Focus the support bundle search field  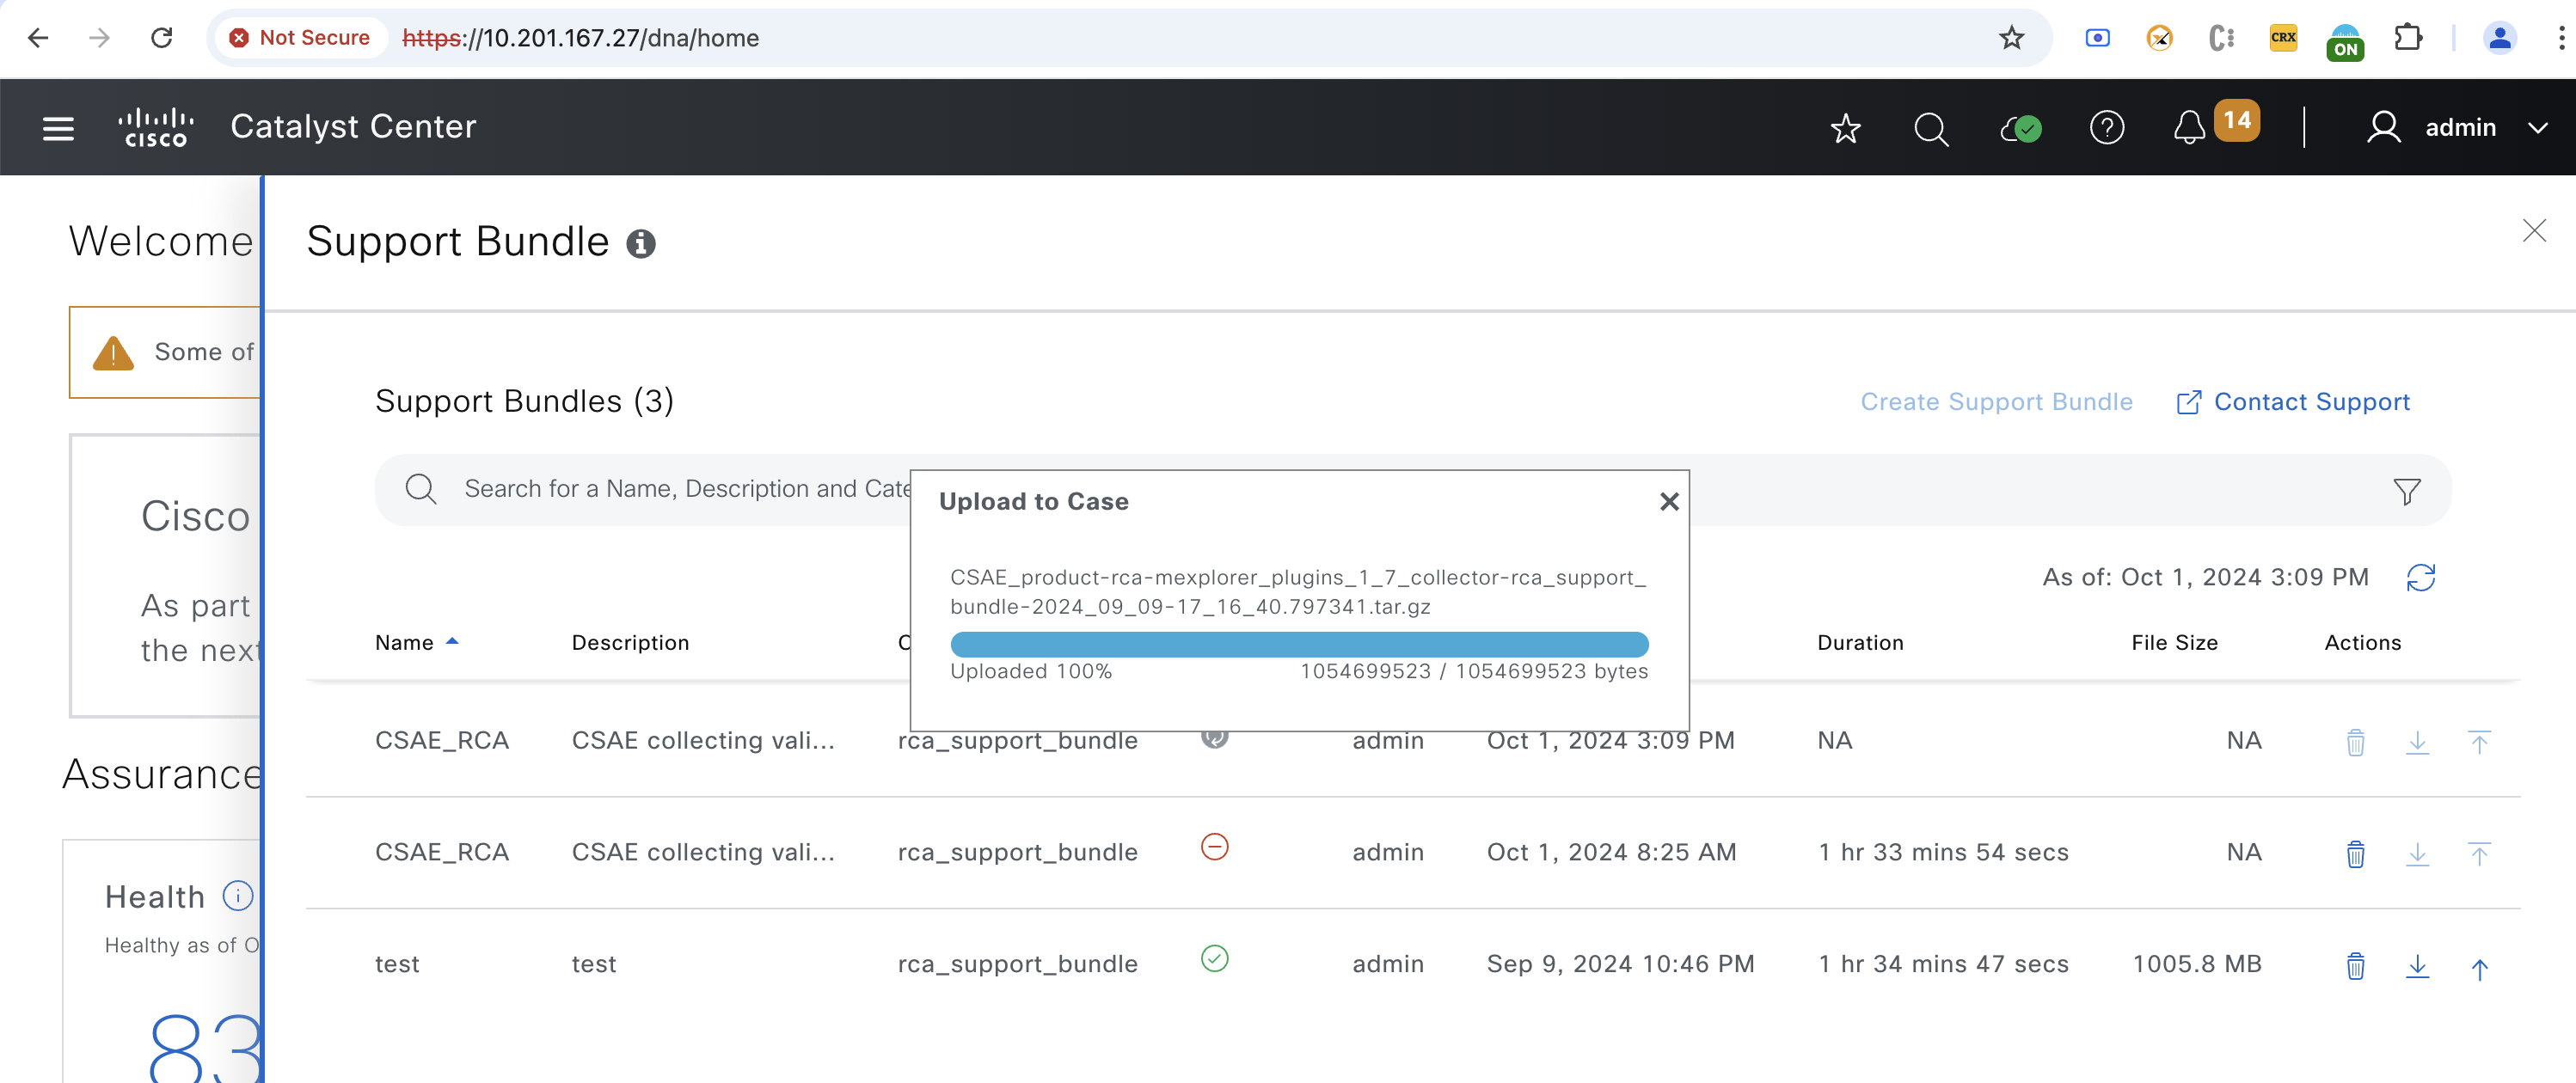tap(1412, 489)
